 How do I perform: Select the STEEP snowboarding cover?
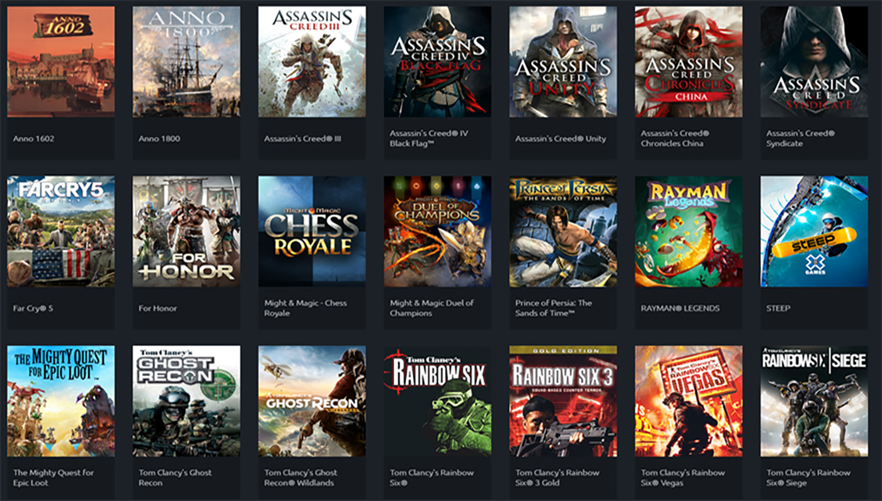coord(814,231)
